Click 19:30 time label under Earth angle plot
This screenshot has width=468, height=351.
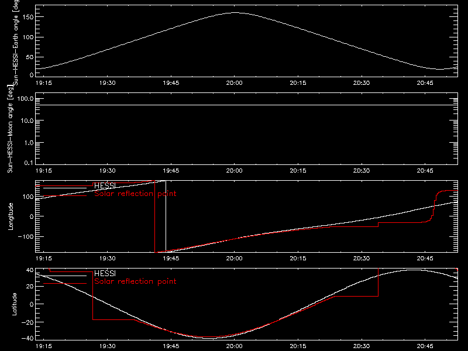tap(107, 83)
